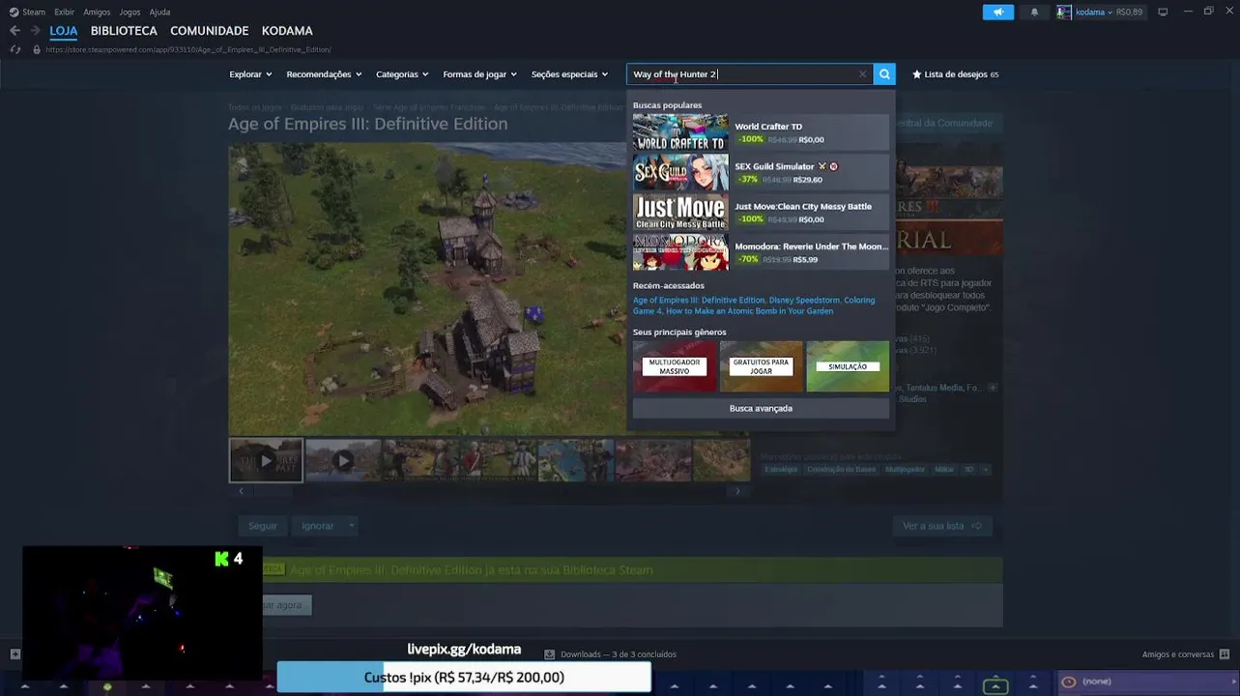Go back with the left arrow
Image resolution: width=1240 pixels, height=696 pixels.
(14, 31)
